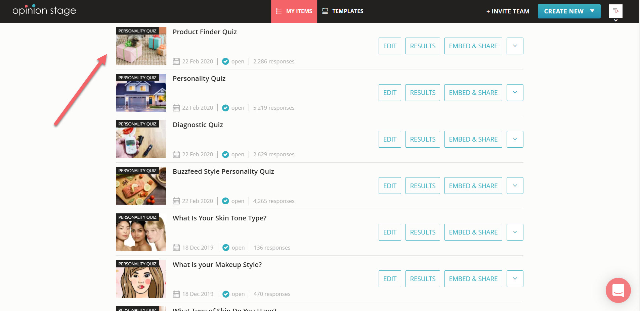Click open status checkmark for Buzzfeed Style Quiz
The height and width of the screenshot is (311, 640).
click(x=226, y=201)
